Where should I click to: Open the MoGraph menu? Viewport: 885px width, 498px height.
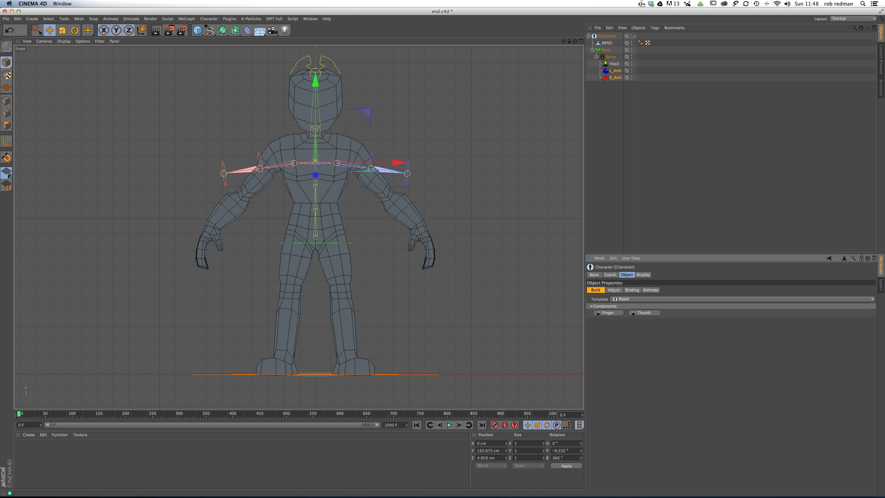coord(187,19)
